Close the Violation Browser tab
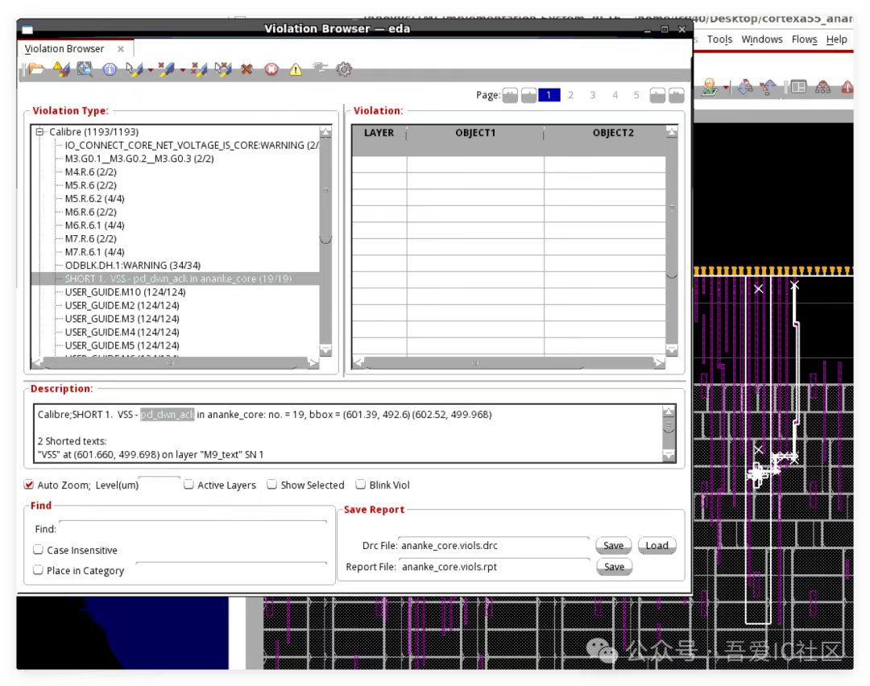 pos(120,49)
